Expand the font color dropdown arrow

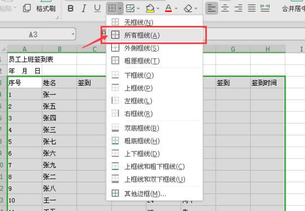(x=176, y=8)
